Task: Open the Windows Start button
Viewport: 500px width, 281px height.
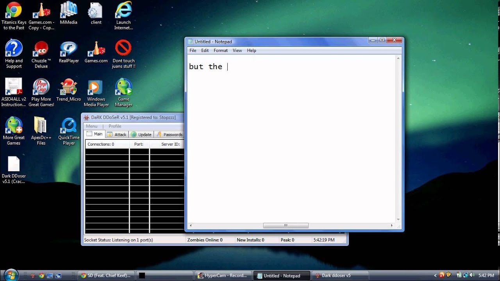Action: [11, 275]
